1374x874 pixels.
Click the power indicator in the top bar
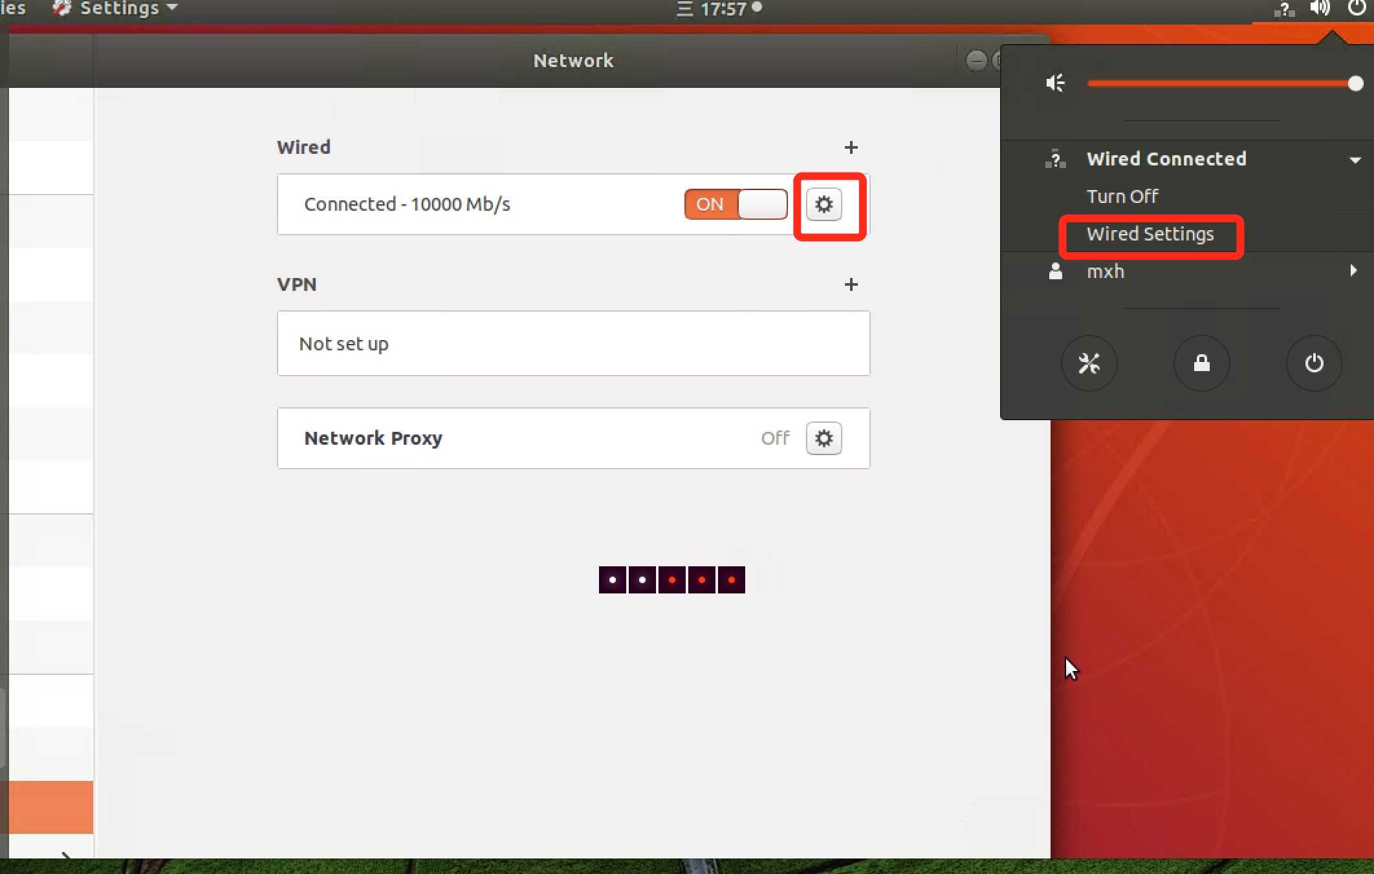[x=1357, y=8]
